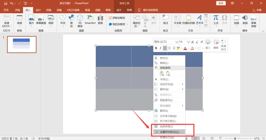Toggle center alignment in mini toolbar

coord(170,48)
